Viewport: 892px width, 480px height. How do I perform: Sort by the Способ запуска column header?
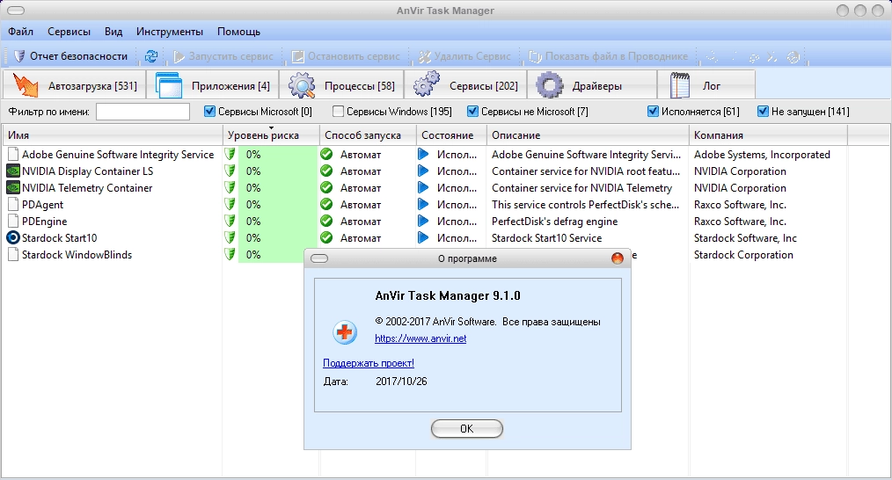(x=368, y=135)
